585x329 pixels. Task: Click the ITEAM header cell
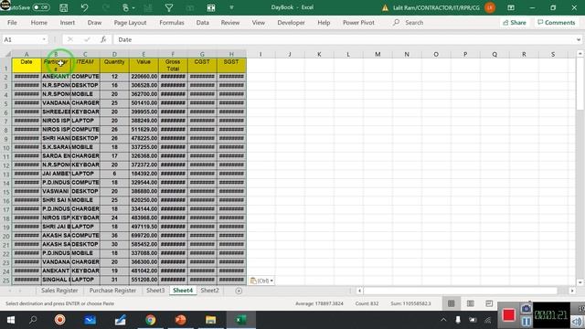tap(85, 65)
